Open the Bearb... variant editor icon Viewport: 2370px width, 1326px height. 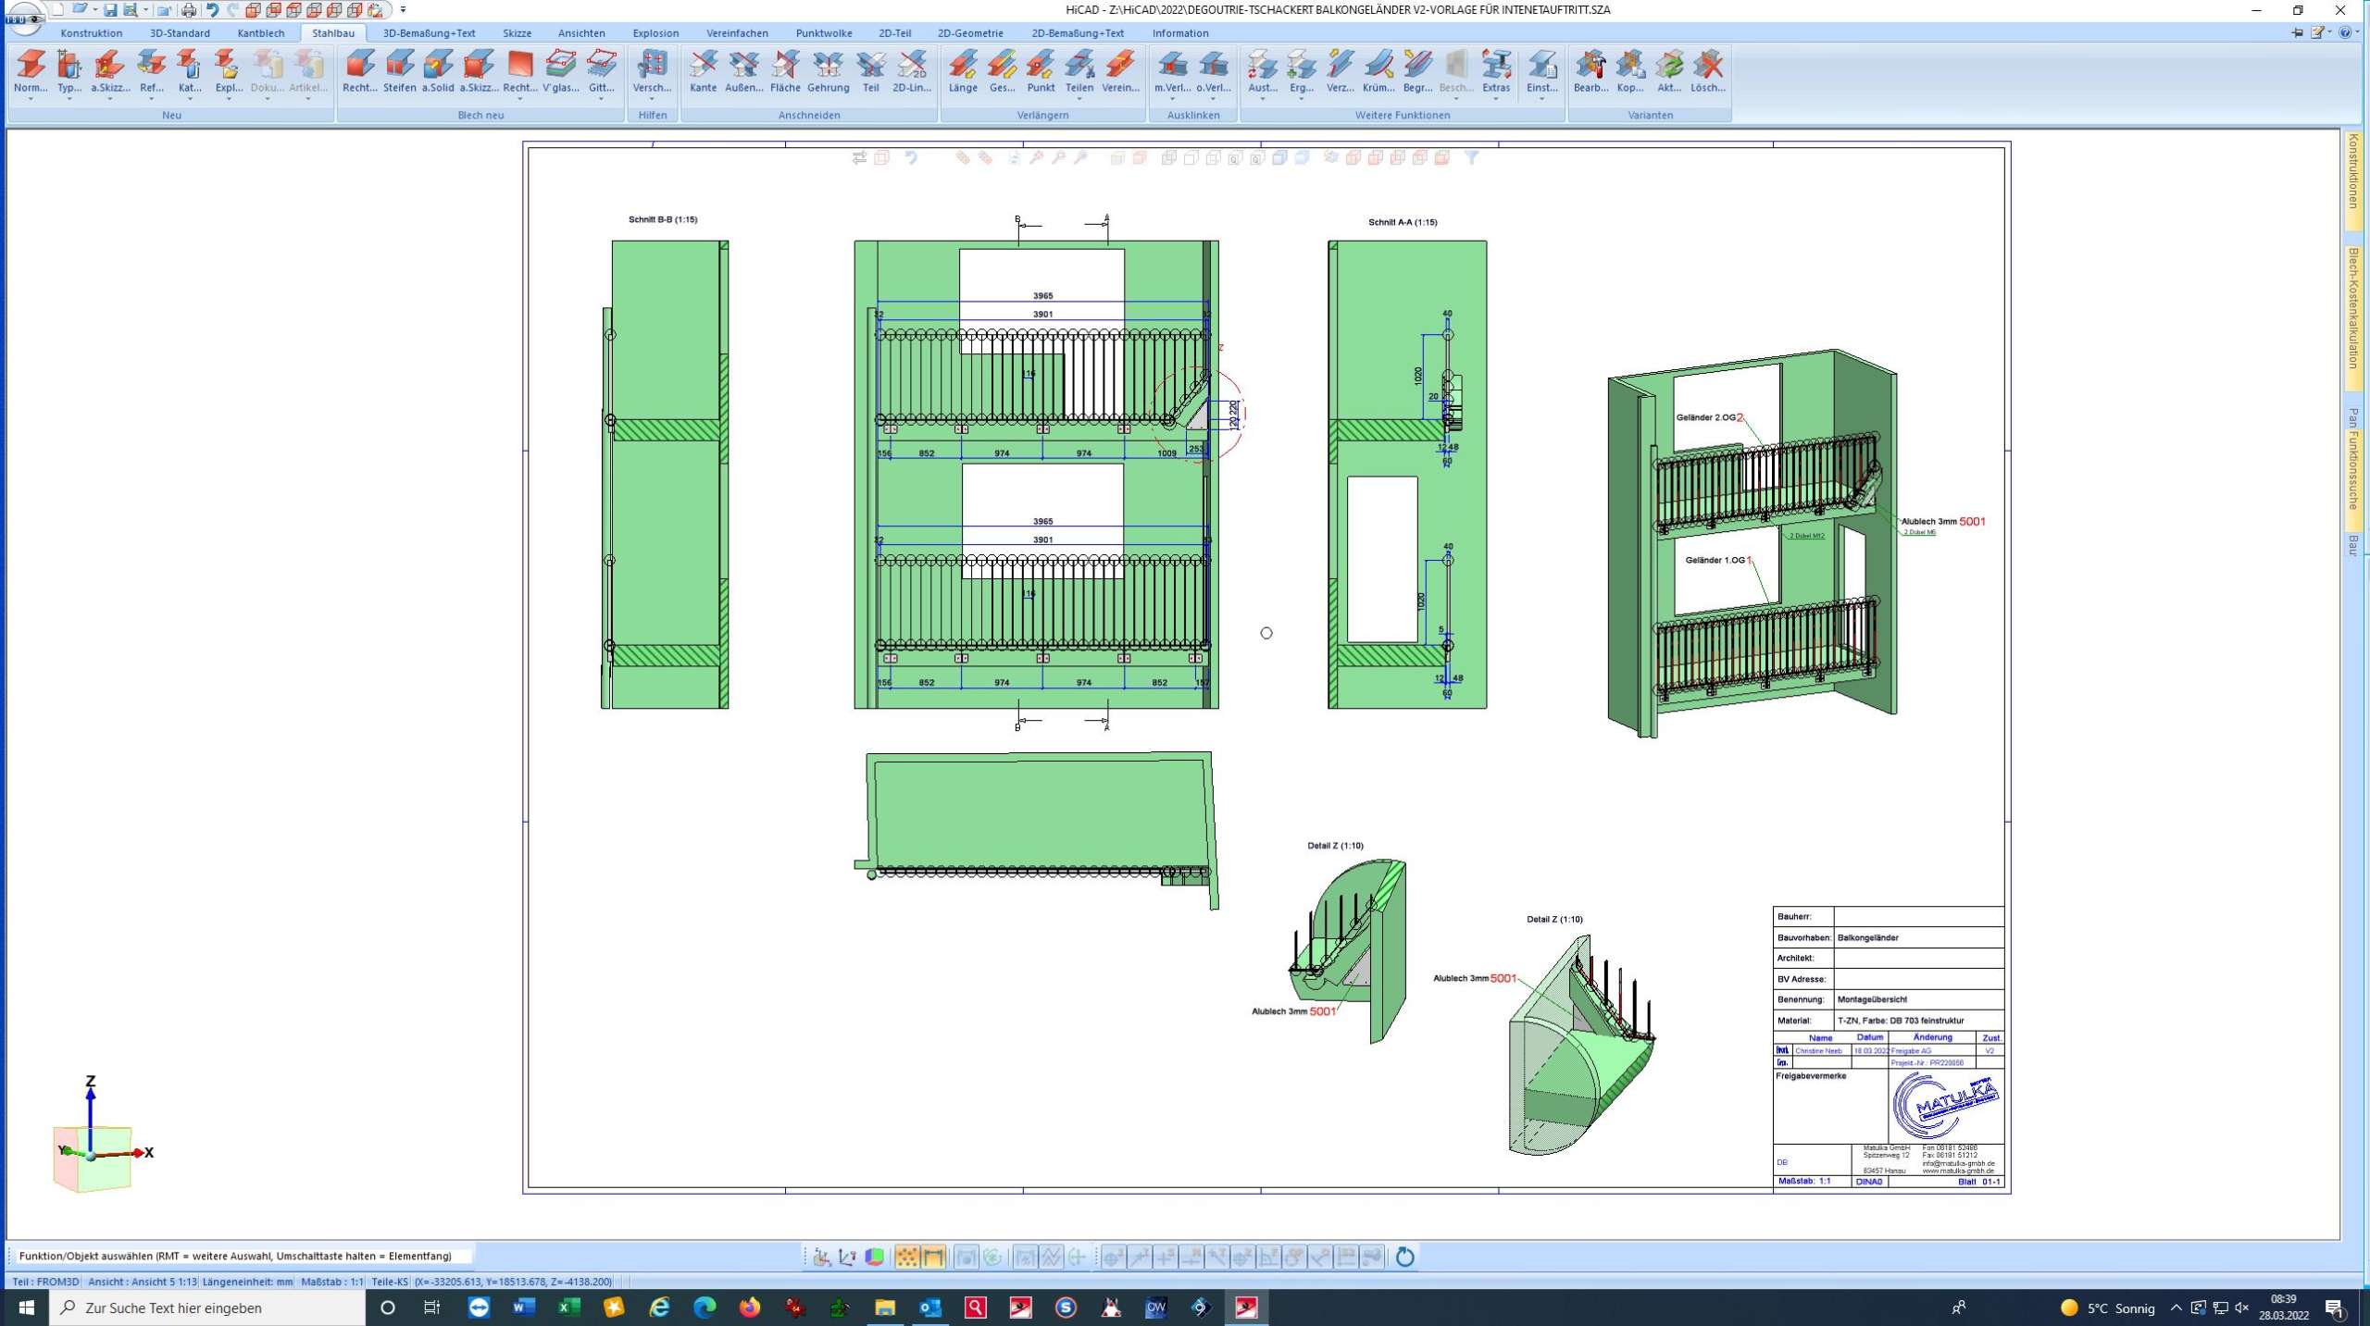[1590, 65]
